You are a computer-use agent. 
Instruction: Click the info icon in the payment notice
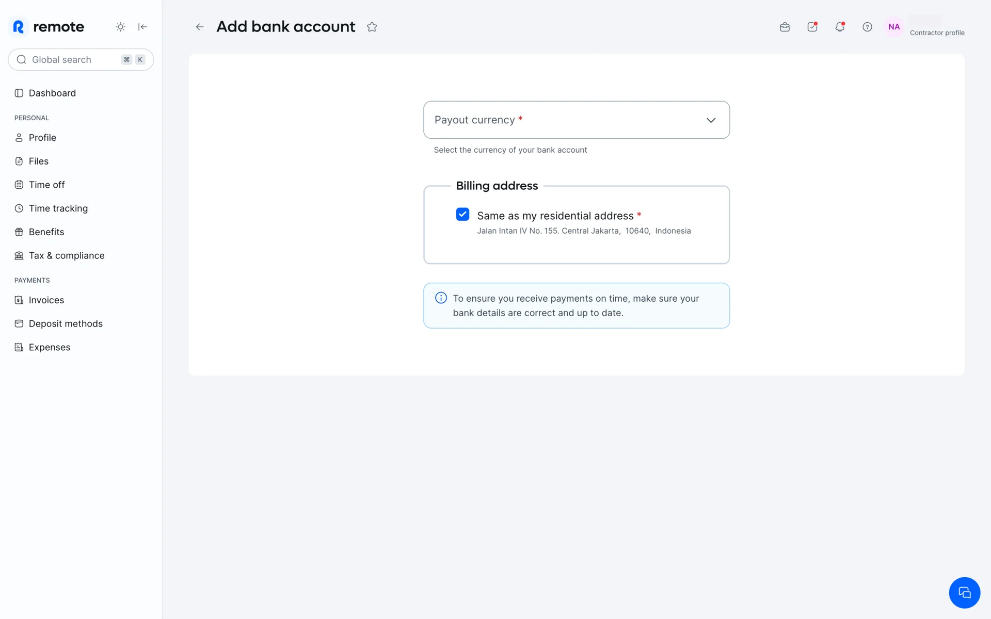click(x=441, y=298)
